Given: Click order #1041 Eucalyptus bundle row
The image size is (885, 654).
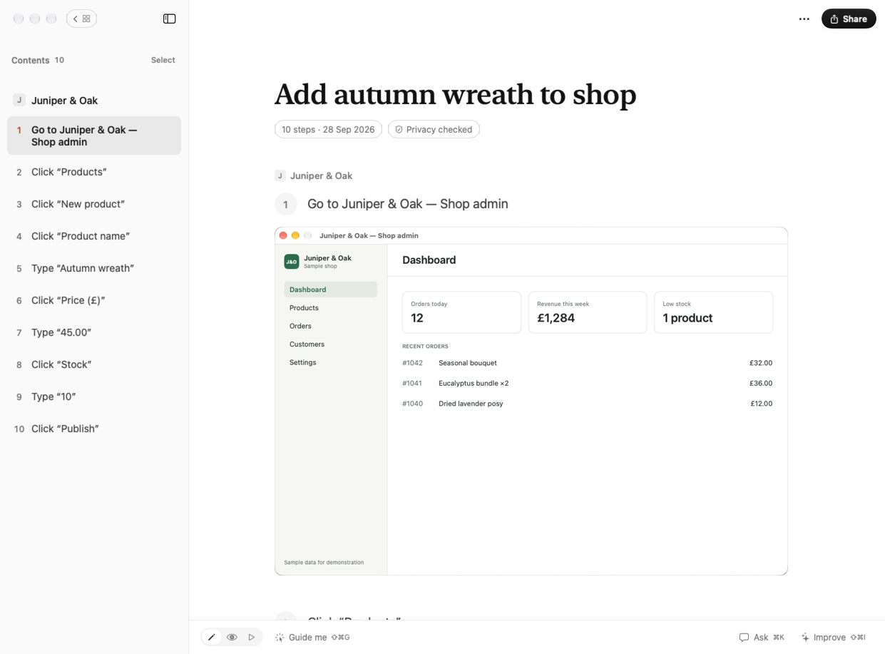Looking at the screenshot, I should [587, 383].
